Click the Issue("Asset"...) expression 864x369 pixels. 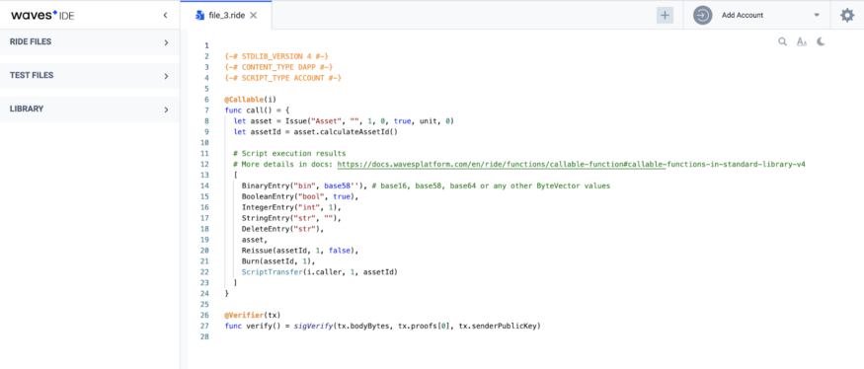[369, 121]
